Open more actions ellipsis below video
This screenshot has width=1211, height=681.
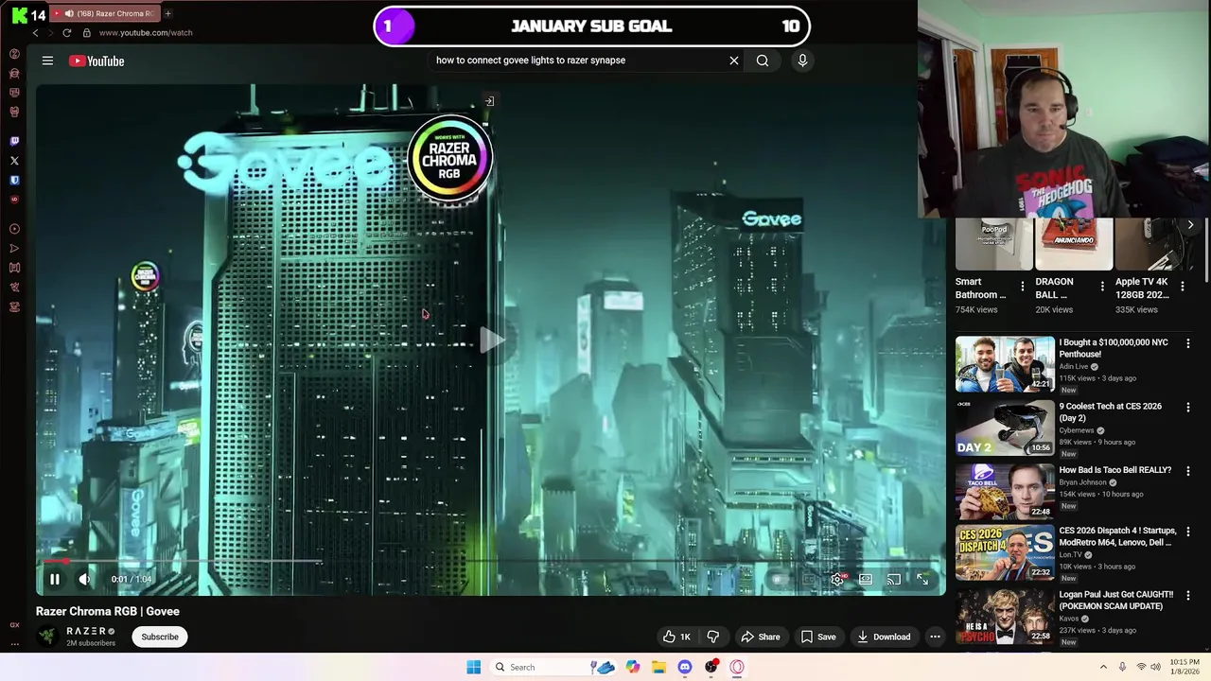(x=935, y=637)
